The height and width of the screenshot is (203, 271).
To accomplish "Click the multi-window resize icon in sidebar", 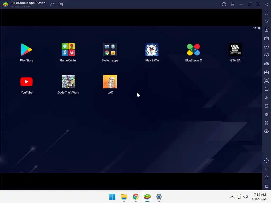I will click(x=267, y=98).
